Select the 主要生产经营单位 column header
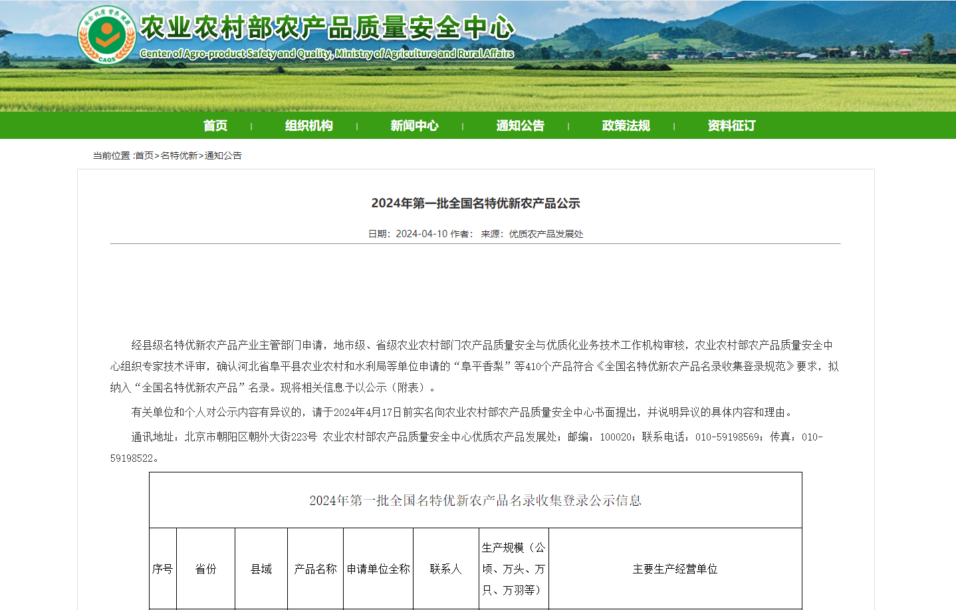Image resolution: width=956 pixels, height=610 pixels. 675,569
